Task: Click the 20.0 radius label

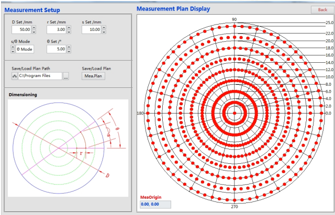Action: coord(329,41)
